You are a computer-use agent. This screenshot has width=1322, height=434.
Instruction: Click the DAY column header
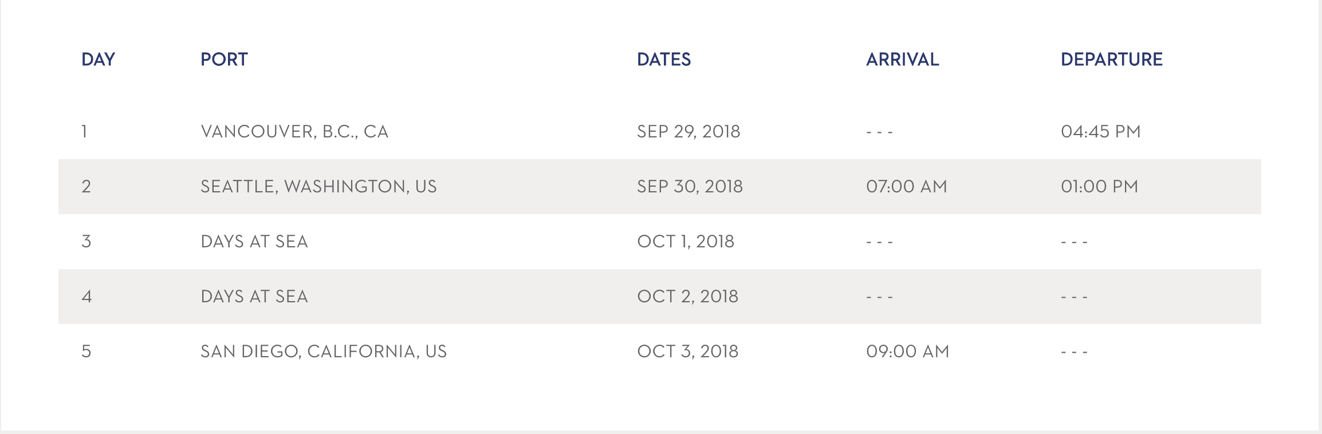98,60
